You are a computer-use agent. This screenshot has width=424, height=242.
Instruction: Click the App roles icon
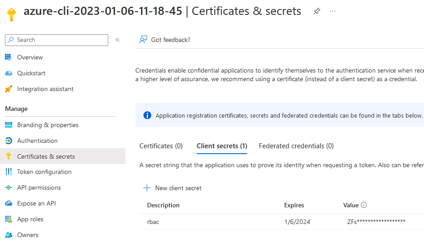(8, 219)
